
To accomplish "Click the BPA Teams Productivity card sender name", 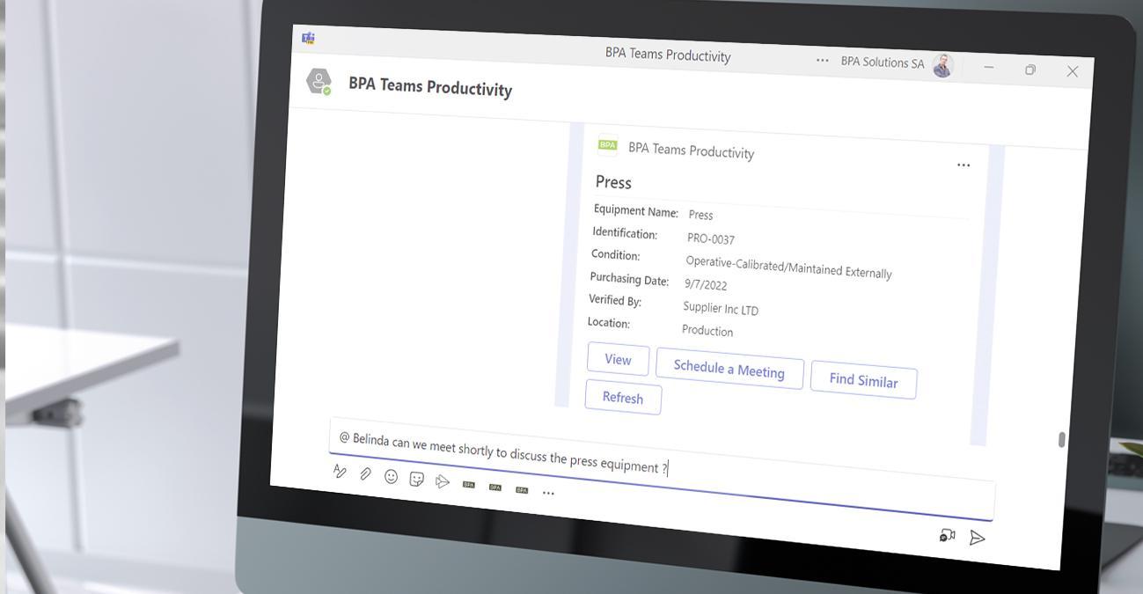I will [x=692, y=151].
